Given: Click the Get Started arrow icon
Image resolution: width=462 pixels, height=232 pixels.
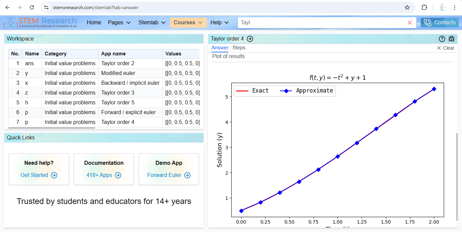Looking at the screenshot, I should (x=53, y=175).
